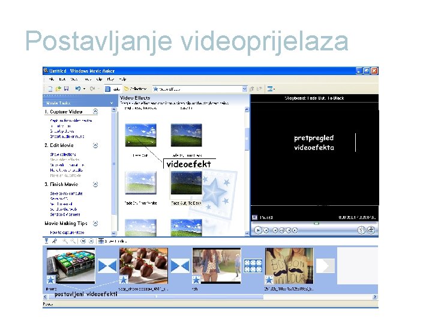Go up one collection level icon

(252, 89)
